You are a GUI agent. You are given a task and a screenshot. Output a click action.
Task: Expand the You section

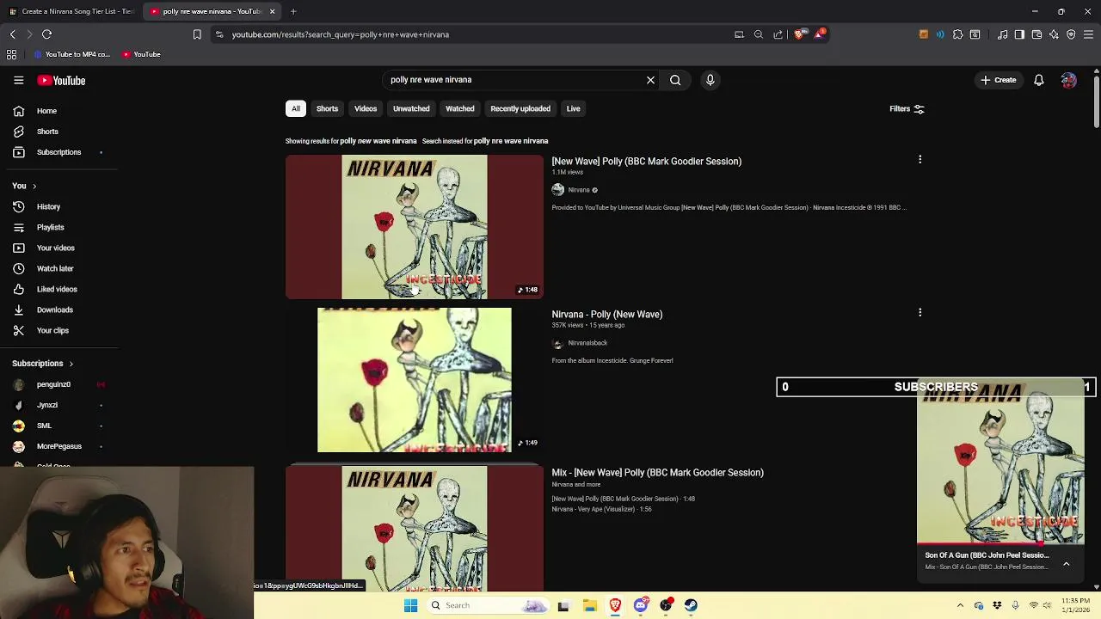coord(24,186)
